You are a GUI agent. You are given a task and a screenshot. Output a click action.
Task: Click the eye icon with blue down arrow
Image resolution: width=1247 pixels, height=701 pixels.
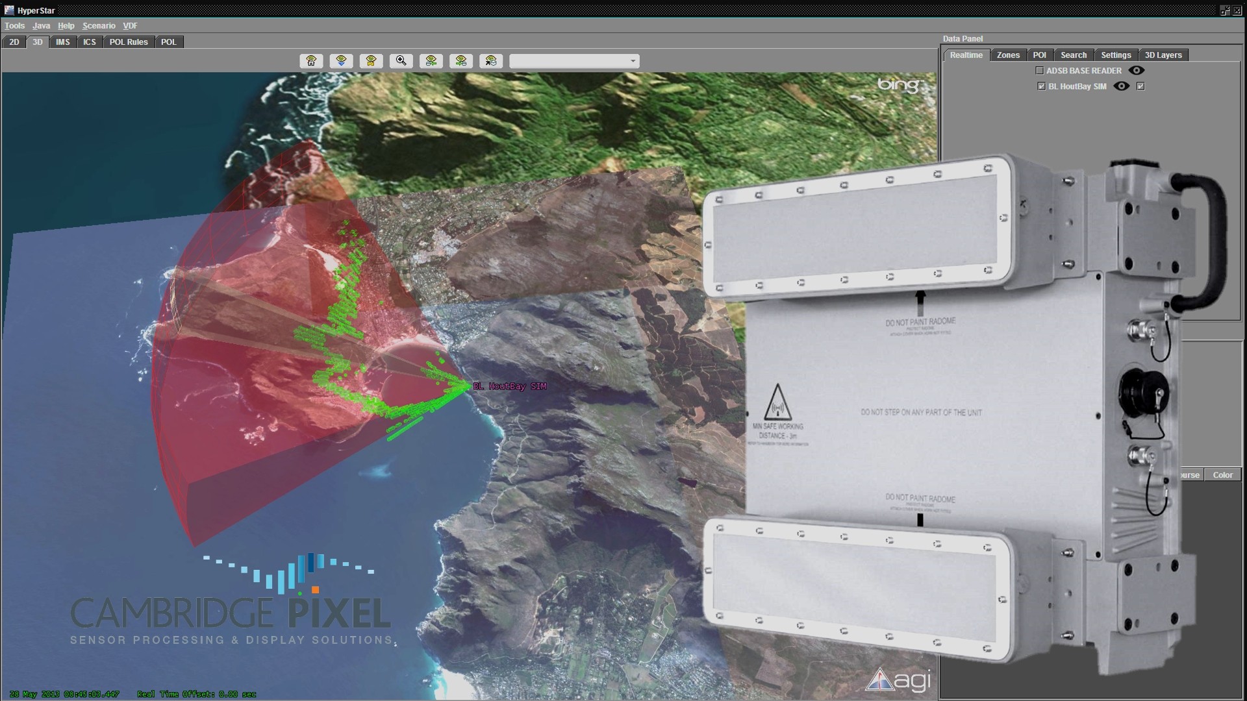coord(341,61)
